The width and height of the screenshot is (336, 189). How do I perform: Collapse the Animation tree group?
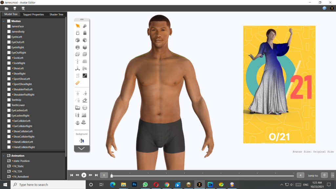coord(3,156)
